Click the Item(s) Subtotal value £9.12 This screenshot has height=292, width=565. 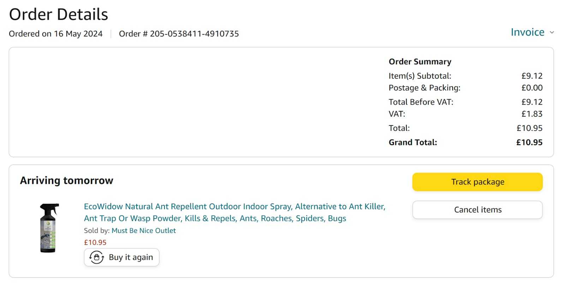[532, 76]
